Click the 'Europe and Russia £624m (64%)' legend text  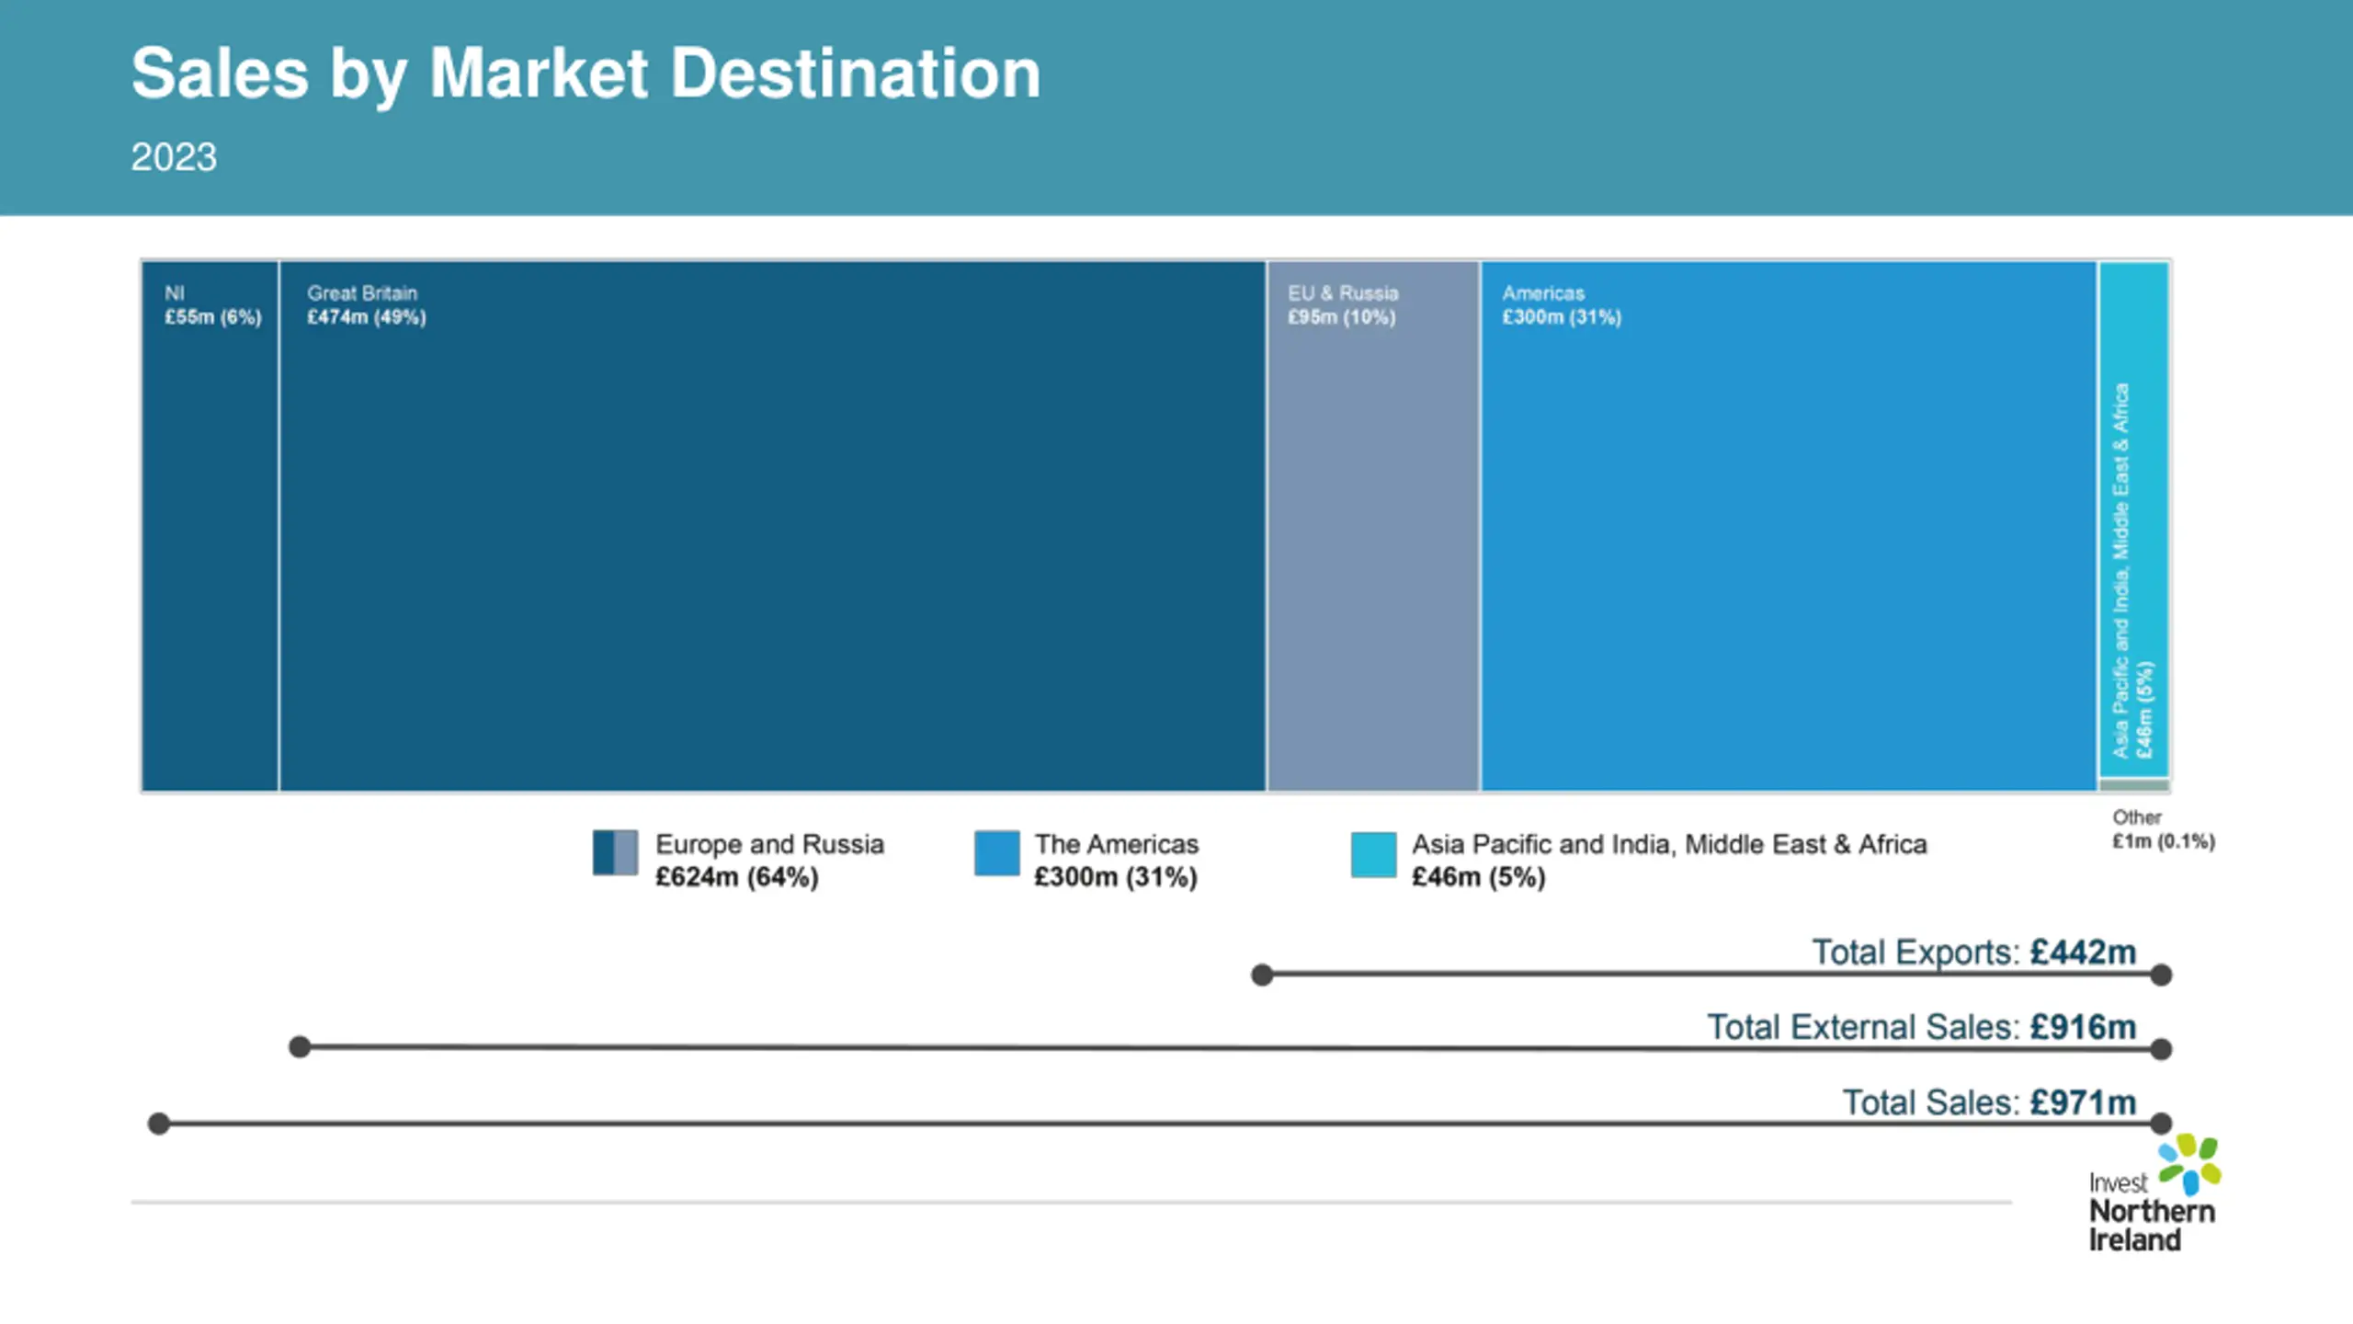(769, 861)
